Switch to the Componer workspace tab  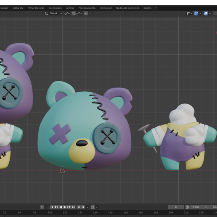[x=106, y=8]
